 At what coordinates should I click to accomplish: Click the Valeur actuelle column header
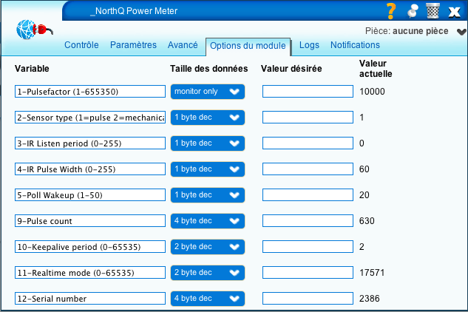pos(376,69)
